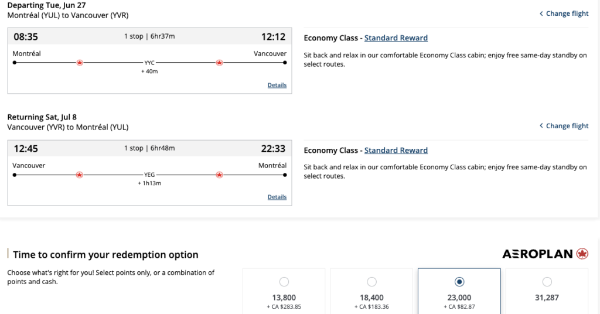Click the Aeroplan logo maple leaf

tap(582, 254)
